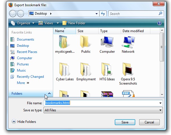Select the Opera 9.5 Screenshots folder
171x135 pixels.
[128, 74]
